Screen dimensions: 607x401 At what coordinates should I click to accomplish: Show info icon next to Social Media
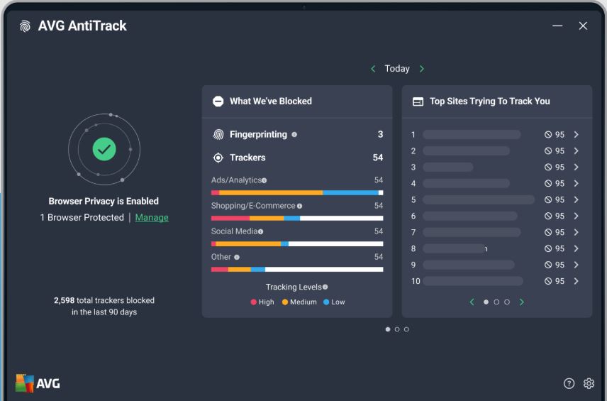coord(260,231)
